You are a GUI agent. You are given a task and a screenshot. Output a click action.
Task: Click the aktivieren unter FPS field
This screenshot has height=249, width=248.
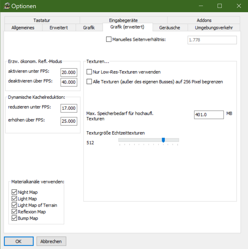click(x=69, y=73)
